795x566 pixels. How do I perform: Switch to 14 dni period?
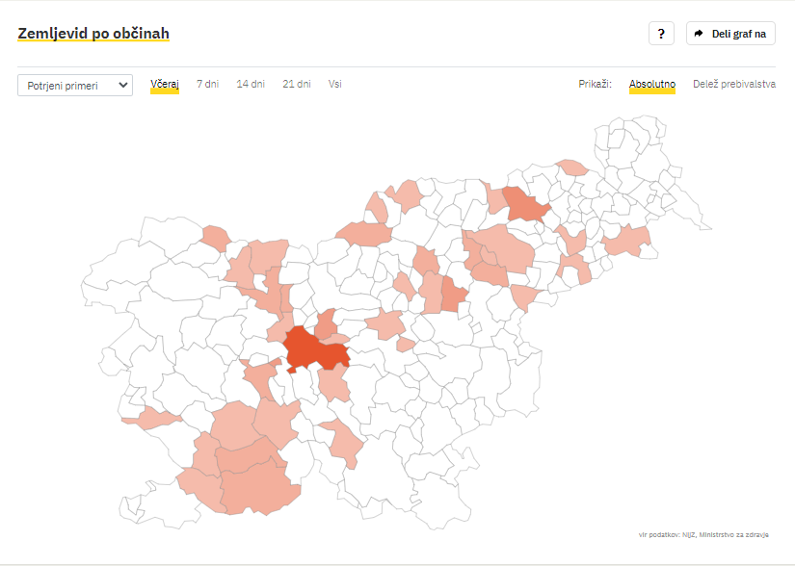[x=251, y=84]
